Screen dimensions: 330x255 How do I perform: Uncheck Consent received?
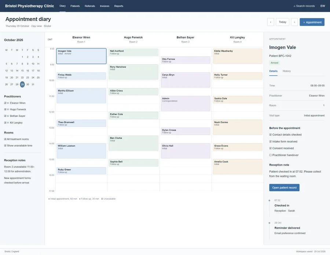point(271,148)
